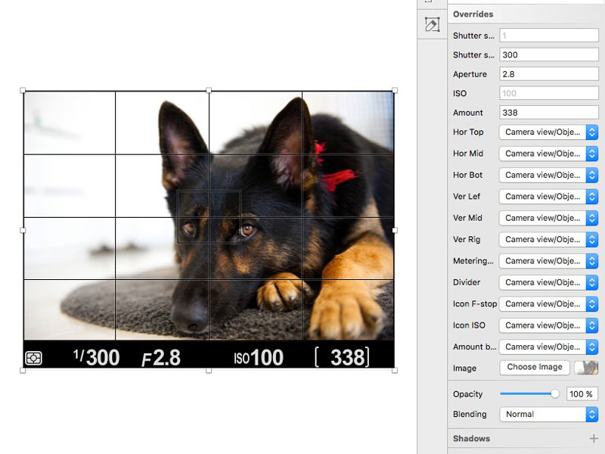Add a shadow with the plus button
The image size is (605, 454).
[x=594, y=437]
